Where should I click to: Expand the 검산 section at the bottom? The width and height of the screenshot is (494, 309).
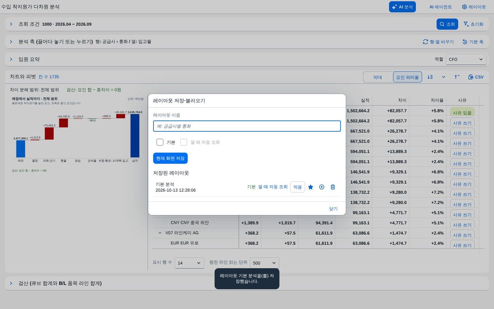tap(11, 283)
